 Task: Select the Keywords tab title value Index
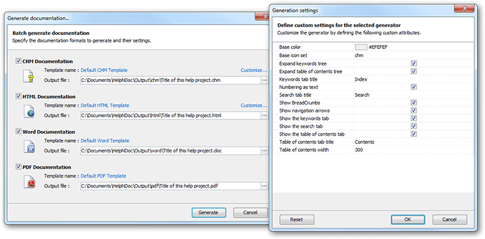coord(361,79)
